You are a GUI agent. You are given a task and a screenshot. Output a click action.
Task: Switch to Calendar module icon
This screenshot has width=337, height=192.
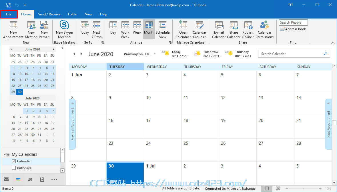[x=18, y=179]
